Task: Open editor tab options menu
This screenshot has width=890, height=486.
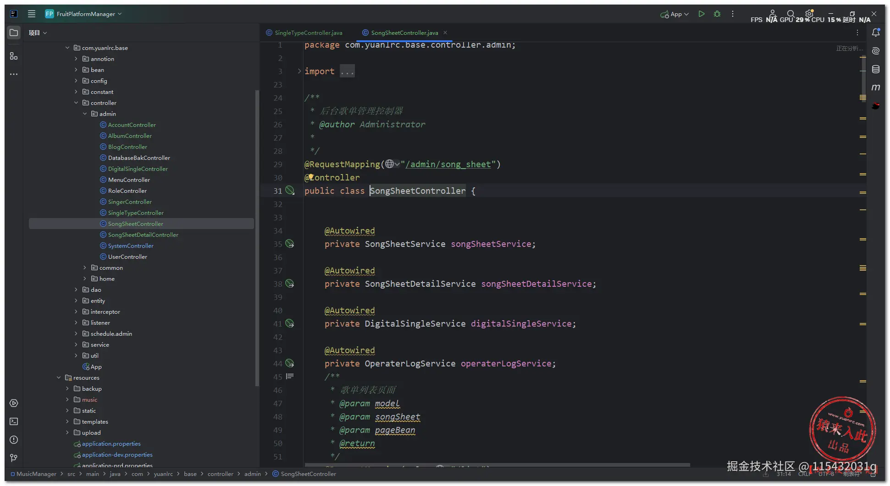Action: pyautogui.click(x=857, y=33)
